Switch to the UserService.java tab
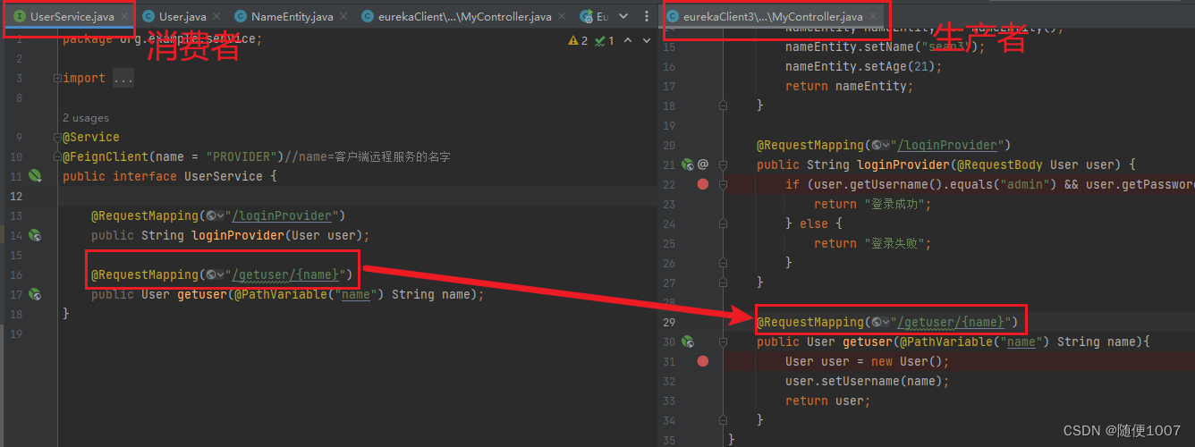The image size is (1195, 447). tap(72, 17)
